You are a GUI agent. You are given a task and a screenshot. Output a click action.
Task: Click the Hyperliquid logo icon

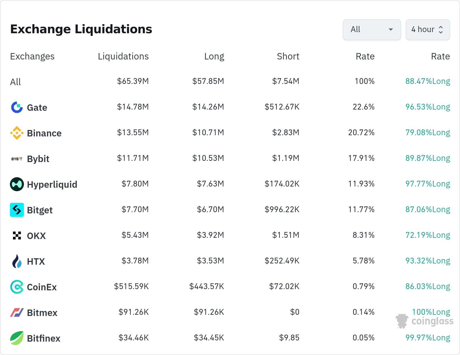coord(17,184)
